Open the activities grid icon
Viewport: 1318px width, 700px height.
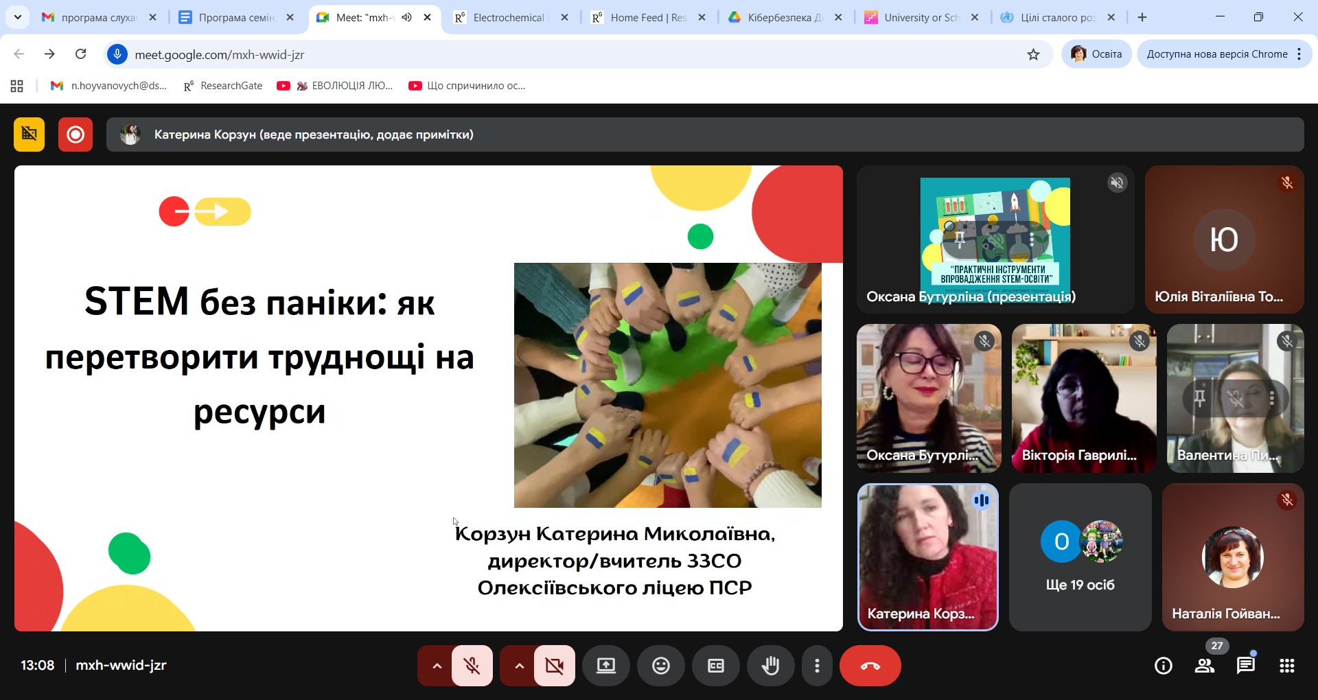[1286, 666]
